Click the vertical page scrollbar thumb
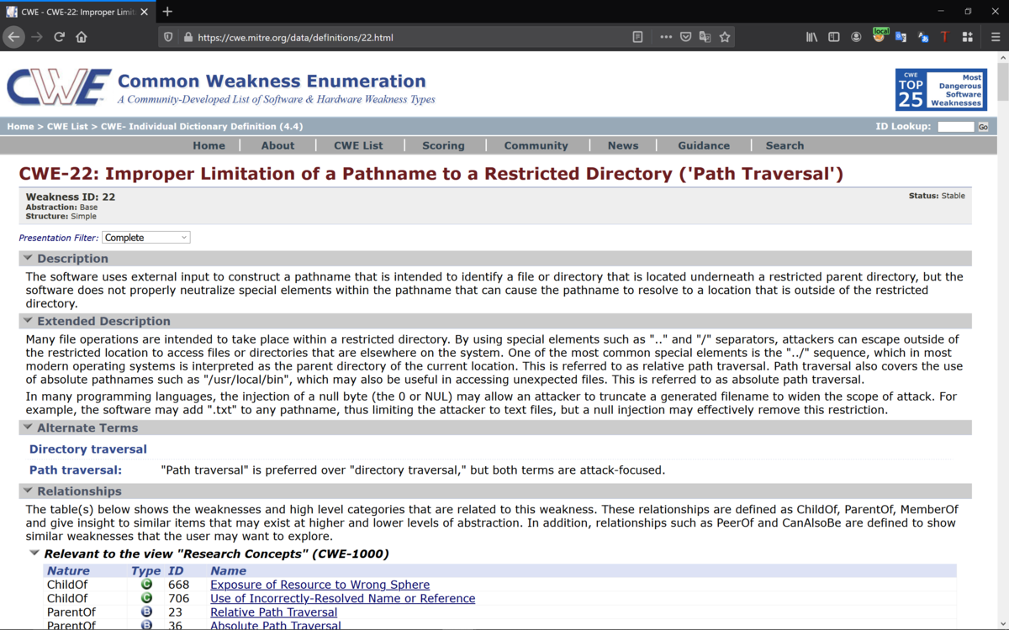1009x630 pixels. coord(1002,81)
